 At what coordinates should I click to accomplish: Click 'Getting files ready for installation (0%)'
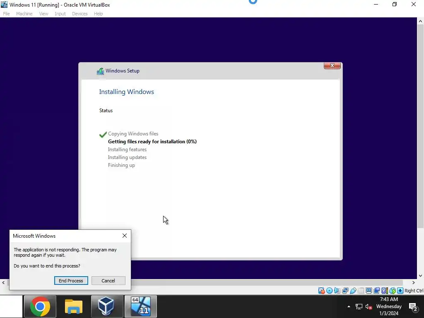coord(152,142)
